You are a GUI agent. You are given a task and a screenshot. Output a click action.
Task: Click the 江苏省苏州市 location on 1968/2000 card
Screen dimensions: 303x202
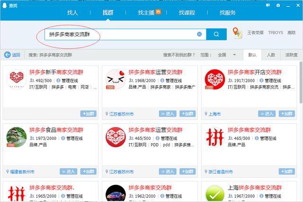pyautogui.click(x=121, y=114)
